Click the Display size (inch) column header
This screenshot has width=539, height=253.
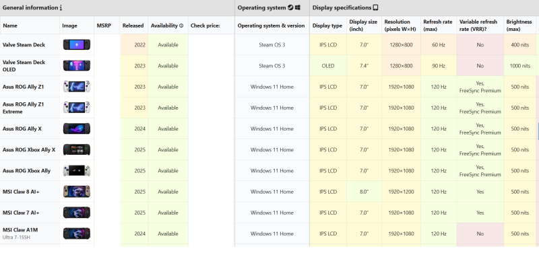coord(363,26)
